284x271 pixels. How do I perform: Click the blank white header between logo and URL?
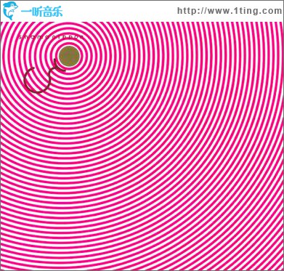pyautogui.click(x=120, y=11)
